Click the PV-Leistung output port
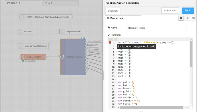 (86, 45)
